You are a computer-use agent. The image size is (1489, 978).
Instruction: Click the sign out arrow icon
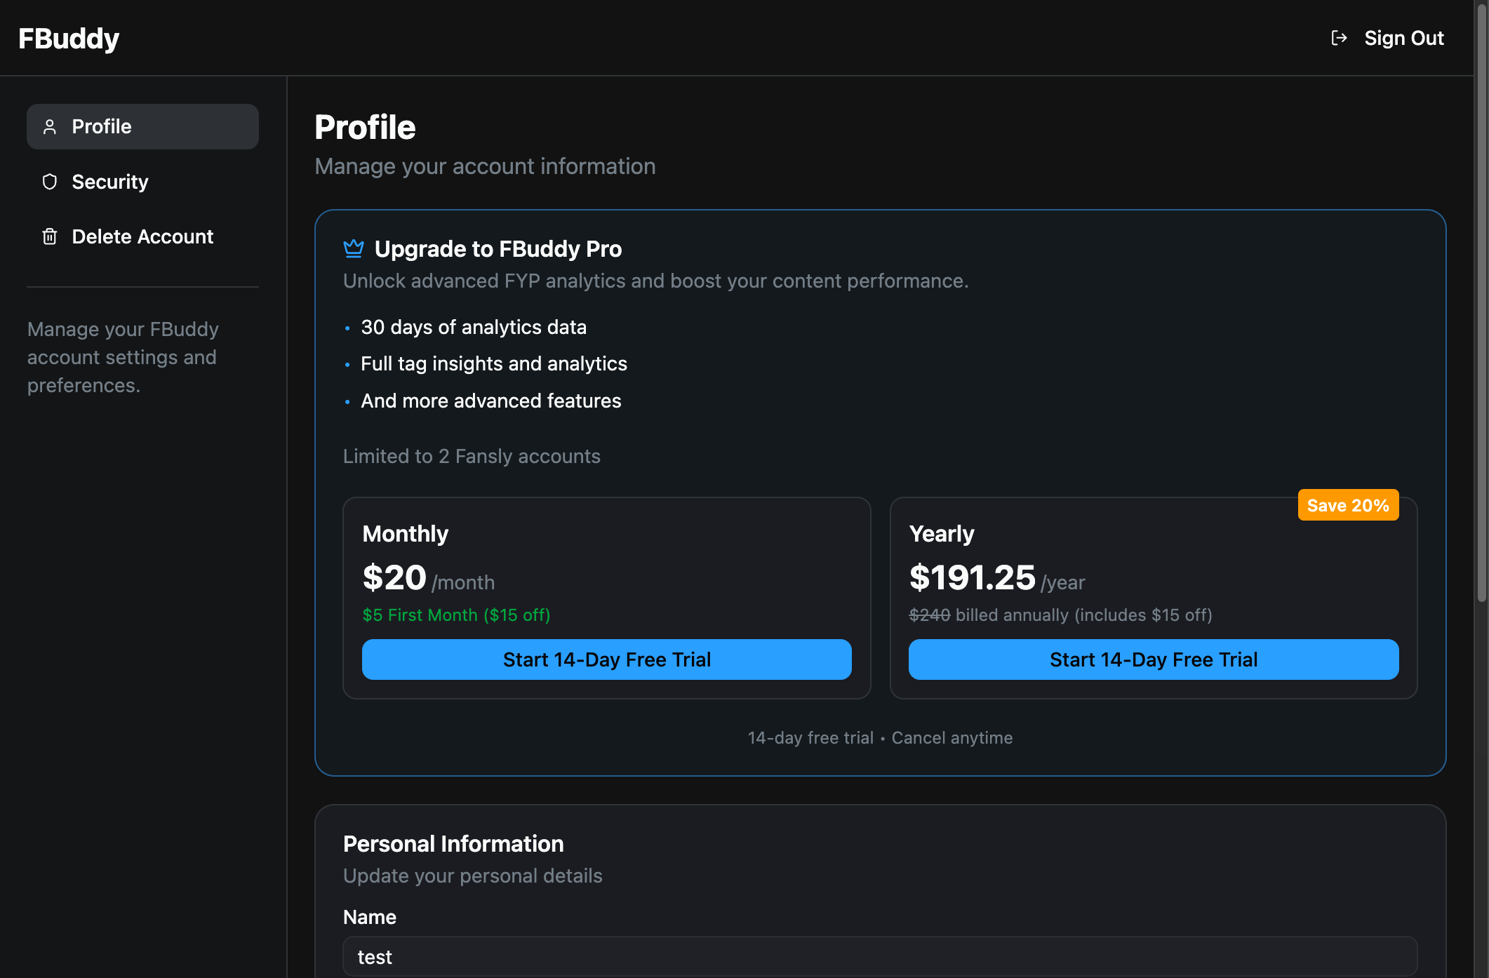point(1339,38)
